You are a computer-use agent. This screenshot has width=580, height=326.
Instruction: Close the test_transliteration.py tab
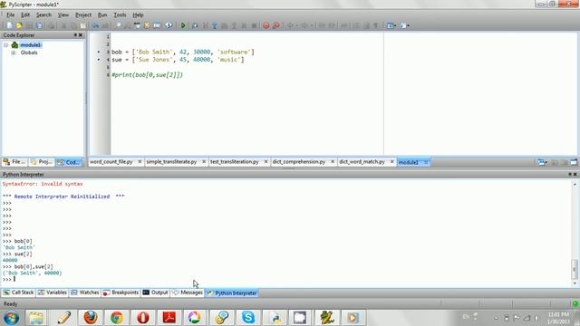[266, 162]
